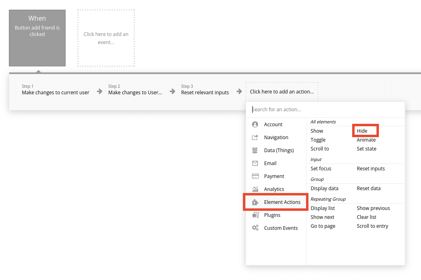This screenshot has height=280, width=421.
Task: Open the Account action category
Action: click(276, 125)
